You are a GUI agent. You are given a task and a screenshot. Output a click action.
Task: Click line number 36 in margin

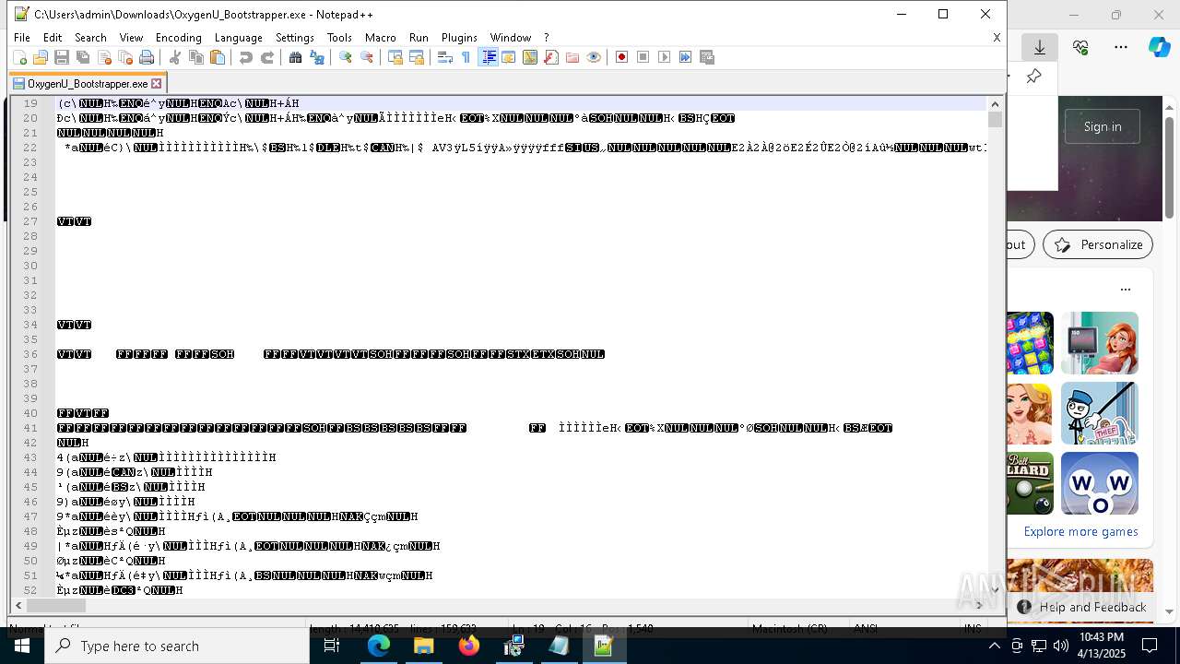tap(30, 354)
